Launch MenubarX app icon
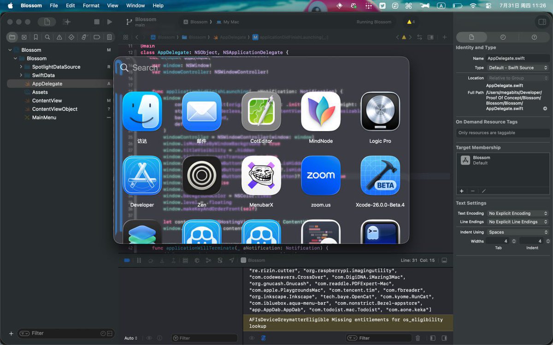Viewport: 553px width, 345px height. 261,175
